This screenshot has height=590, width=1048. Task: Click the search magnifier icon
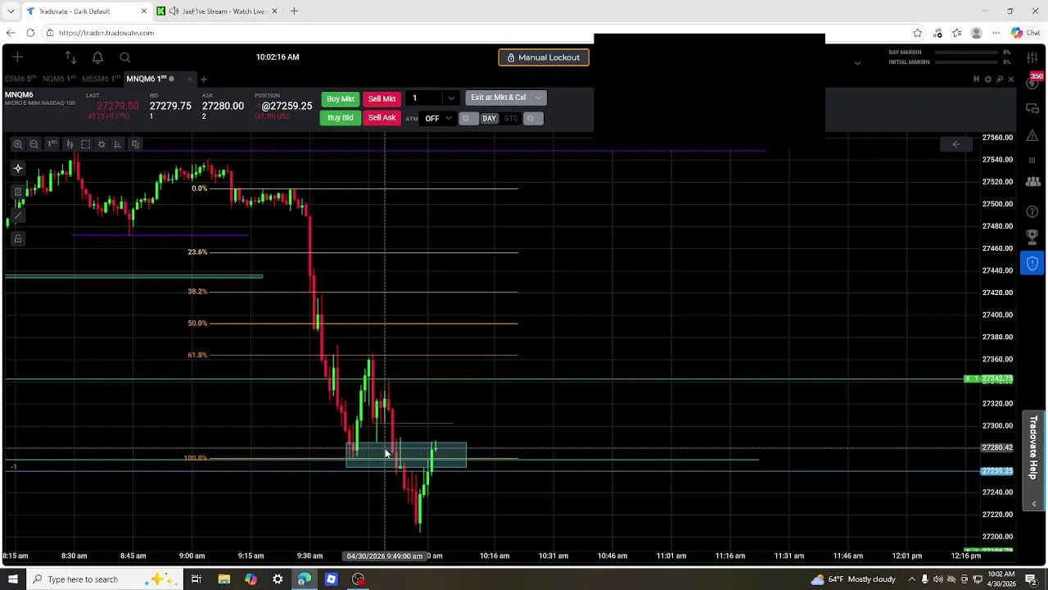(x=124, y=57)
